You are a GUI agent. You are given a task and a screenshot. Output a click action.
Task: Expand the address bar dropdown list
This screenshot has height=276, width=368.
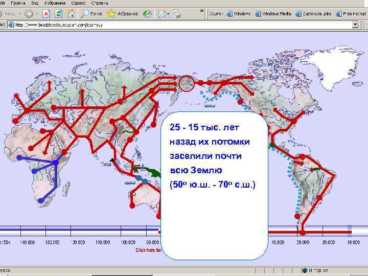(355, 25)
